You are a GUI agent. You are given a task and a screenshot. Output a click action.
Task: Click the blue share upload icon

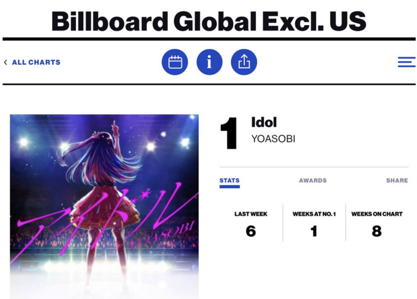point(244,62)
